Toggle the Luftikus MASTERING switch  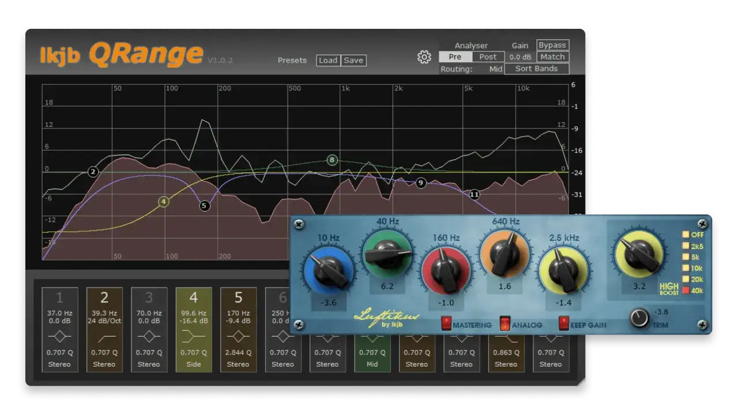[446, 323]
